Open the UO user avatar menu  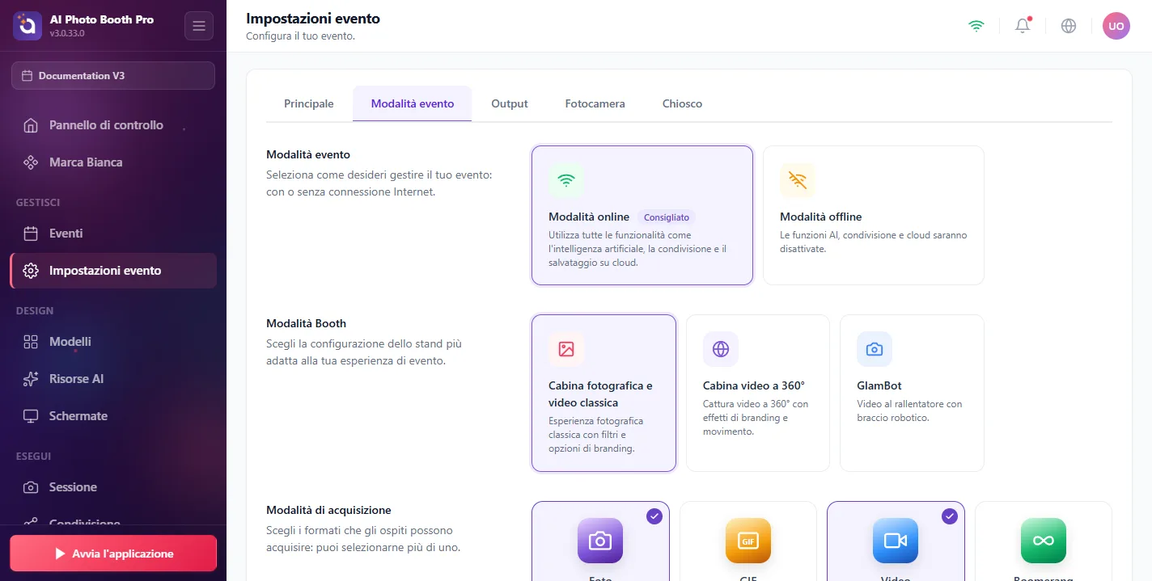[1116, 26]
